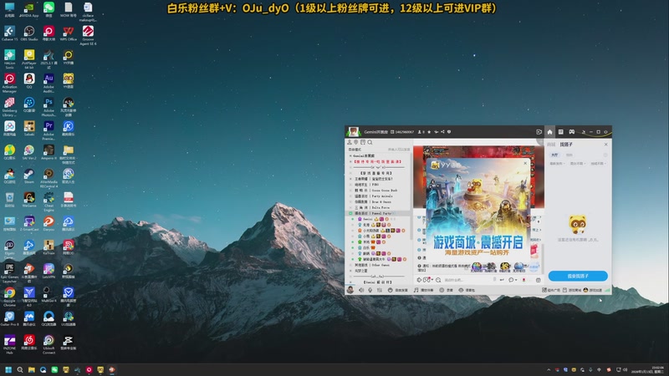The image size is (669, 376).
Task: Open taskbar search magnifier
Action: (x=19, y=369)
